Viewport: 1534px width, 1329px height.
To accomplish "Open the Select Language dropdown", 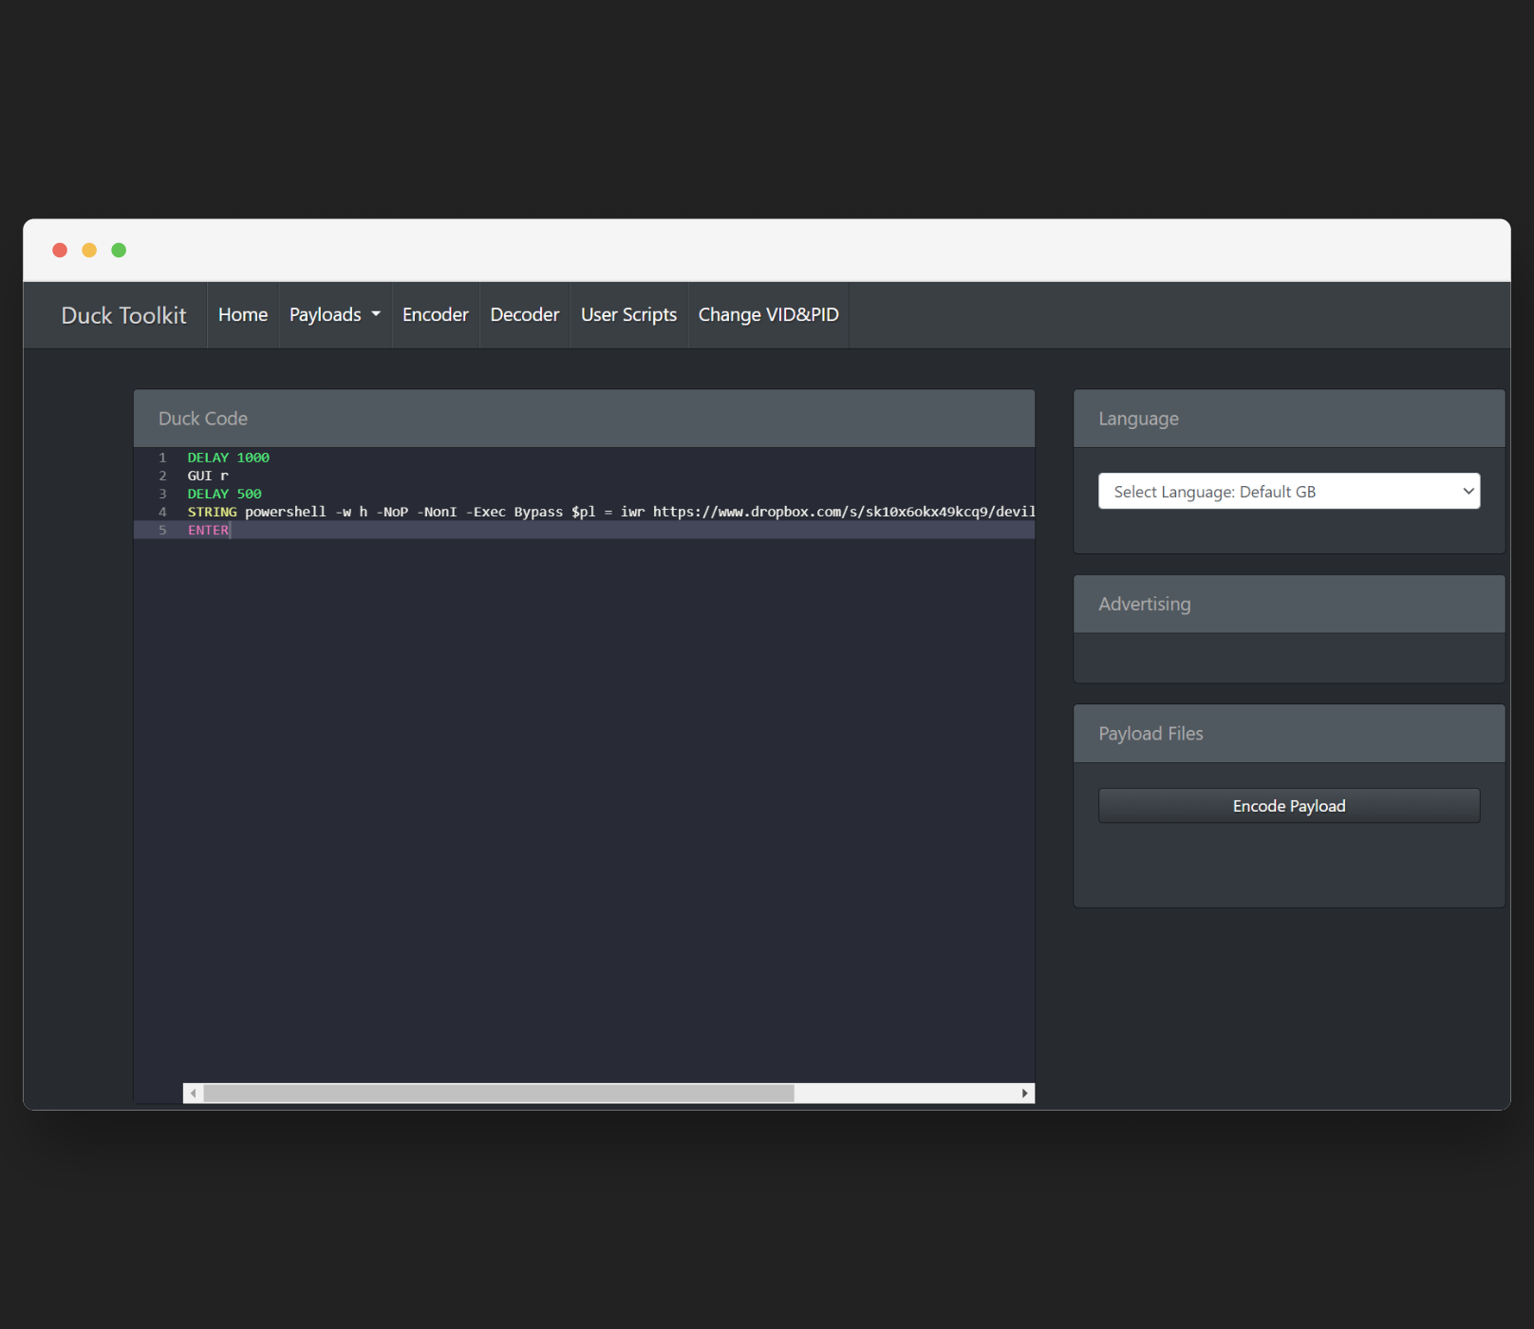I will [1289, 491].
